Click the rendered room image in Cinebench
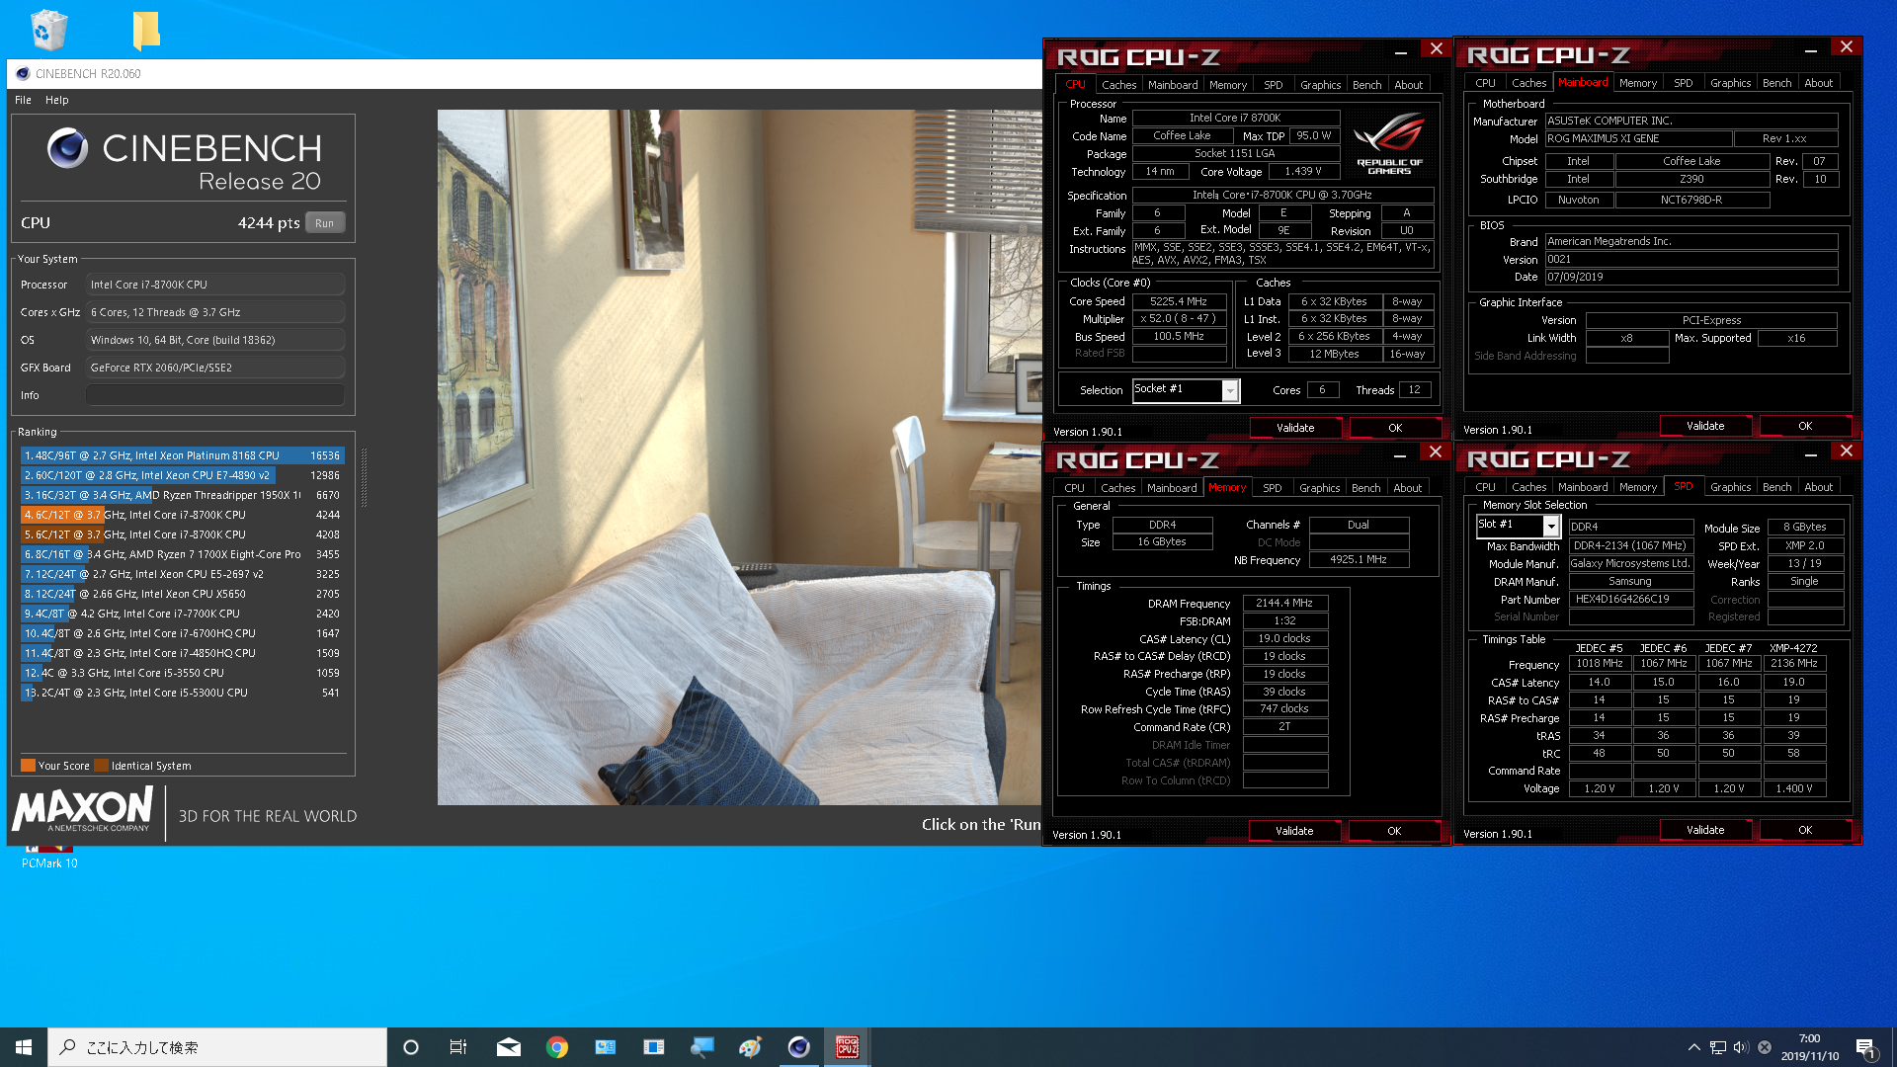The image size is (1897, 1067). [739, 456]
